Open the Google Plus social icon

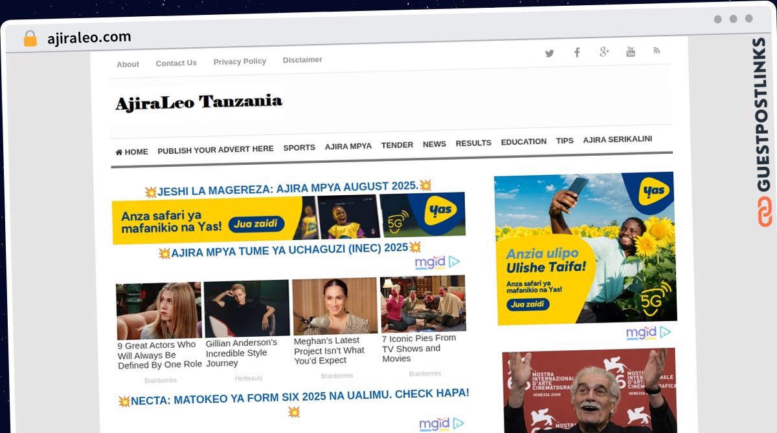point(604,52)
